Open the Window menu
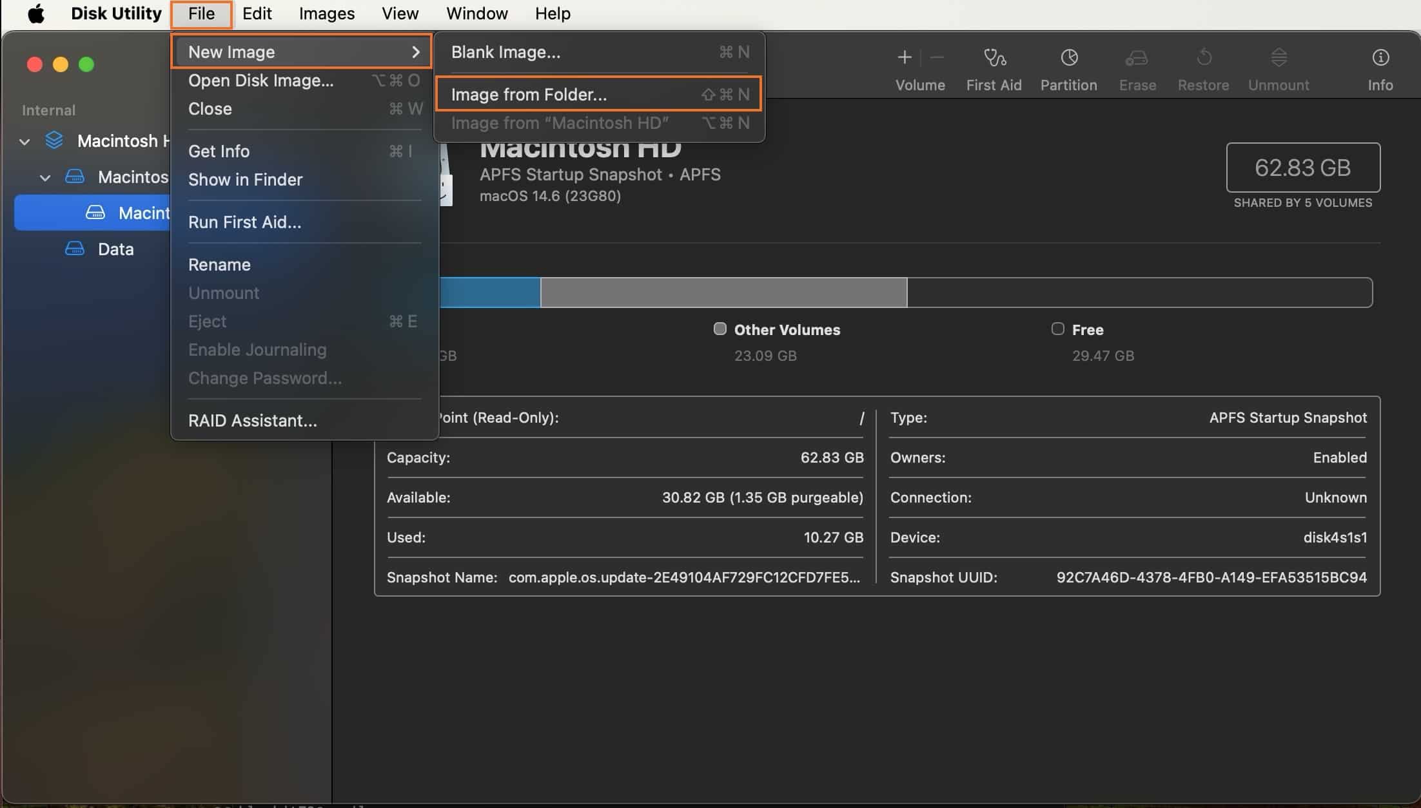This screenshot has width=1421, height=808. [477, 14]
